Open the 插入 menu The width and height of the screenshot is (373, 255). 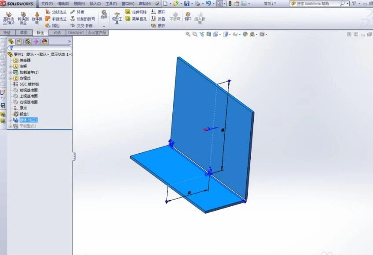pos(96,3)
